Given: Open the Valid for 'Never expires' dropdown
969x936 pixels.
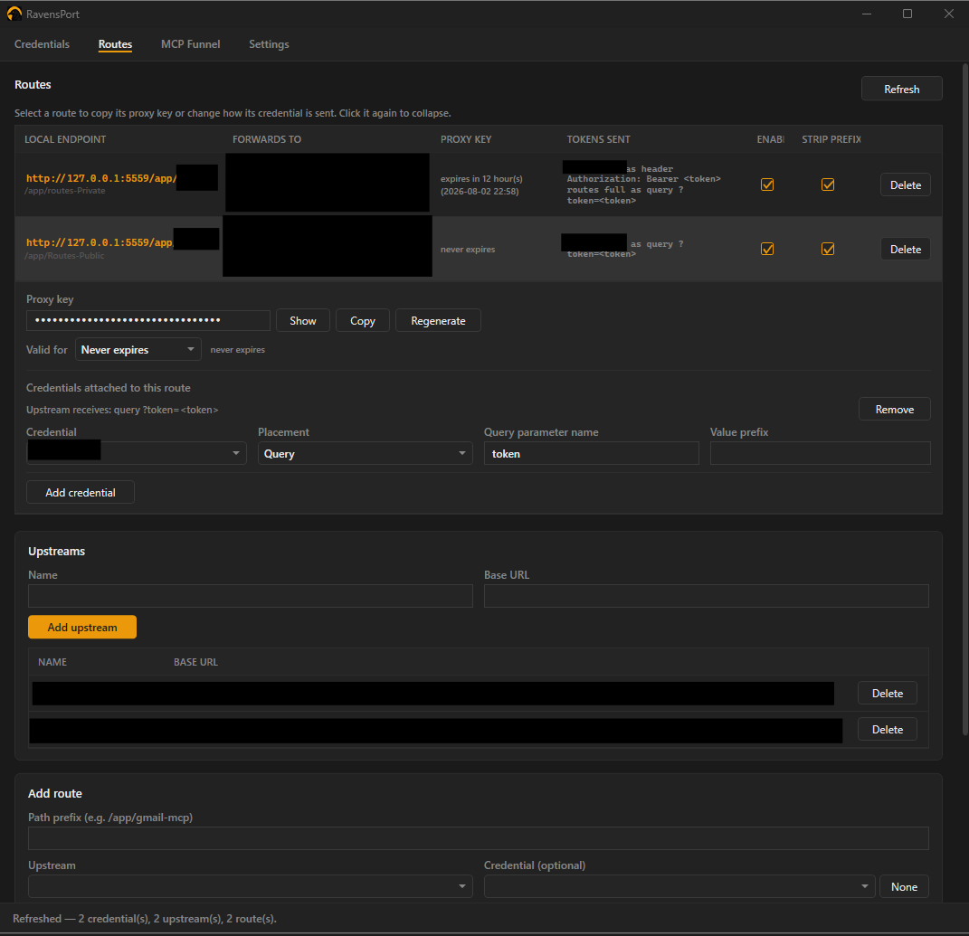Looking at the screenshot, I should (x=138, y=350).
